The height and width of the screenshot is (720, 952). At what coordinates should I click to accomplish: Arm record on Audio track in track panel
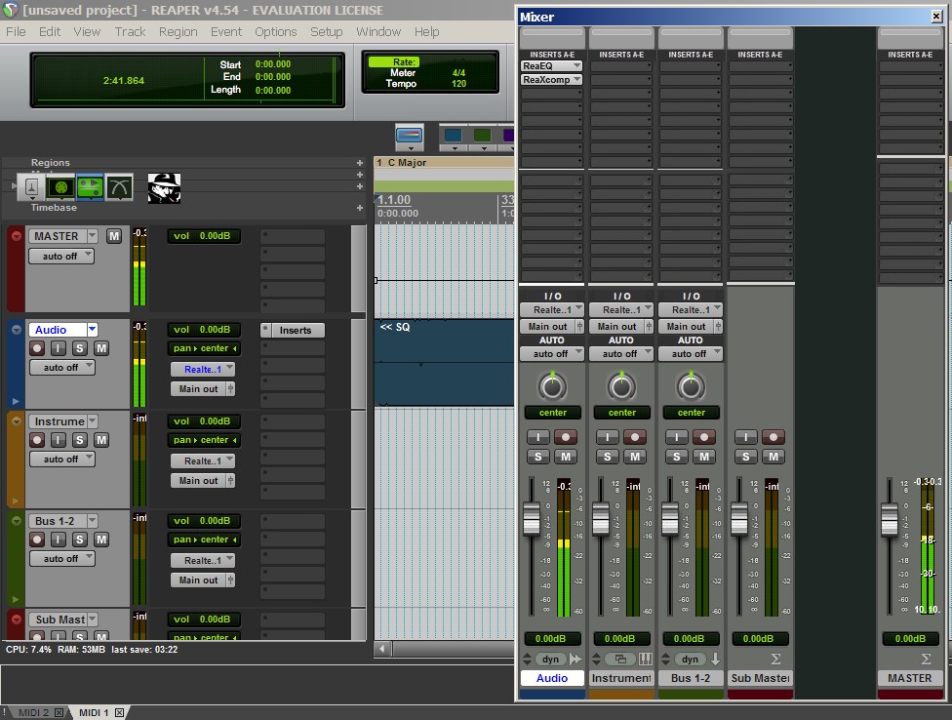(x=38, y=348)
